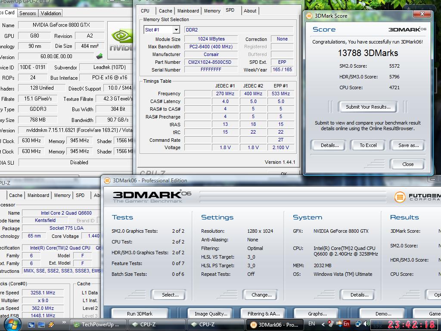
Task: Export score with To Excel button
Action: click(x=368, y=145)
